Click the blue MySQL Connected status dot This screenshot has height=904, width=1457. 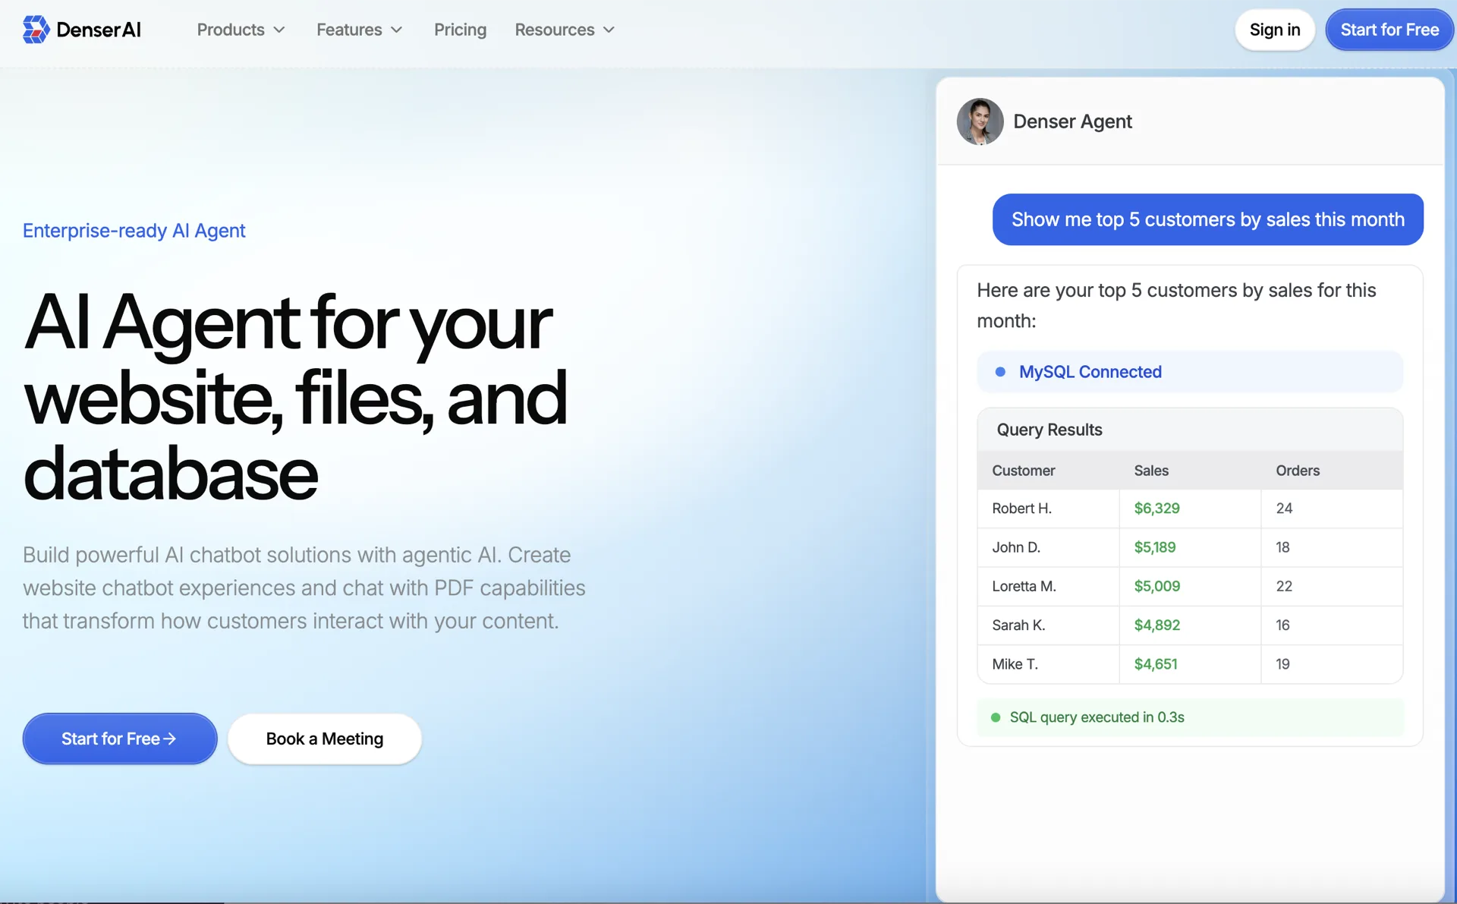1000,372
